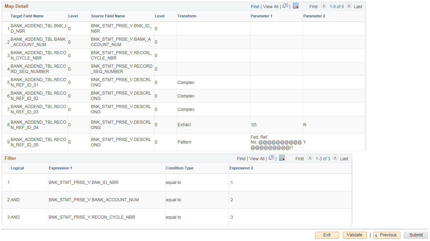Select source field BNK_STMT_PRSE_V.RECORD_SEQ_NUMBER cell
The image size is (430, 241).
[121, 69]
